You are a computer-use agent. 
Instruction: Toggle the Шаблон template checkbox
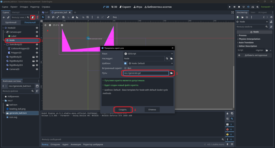(125, 63)
